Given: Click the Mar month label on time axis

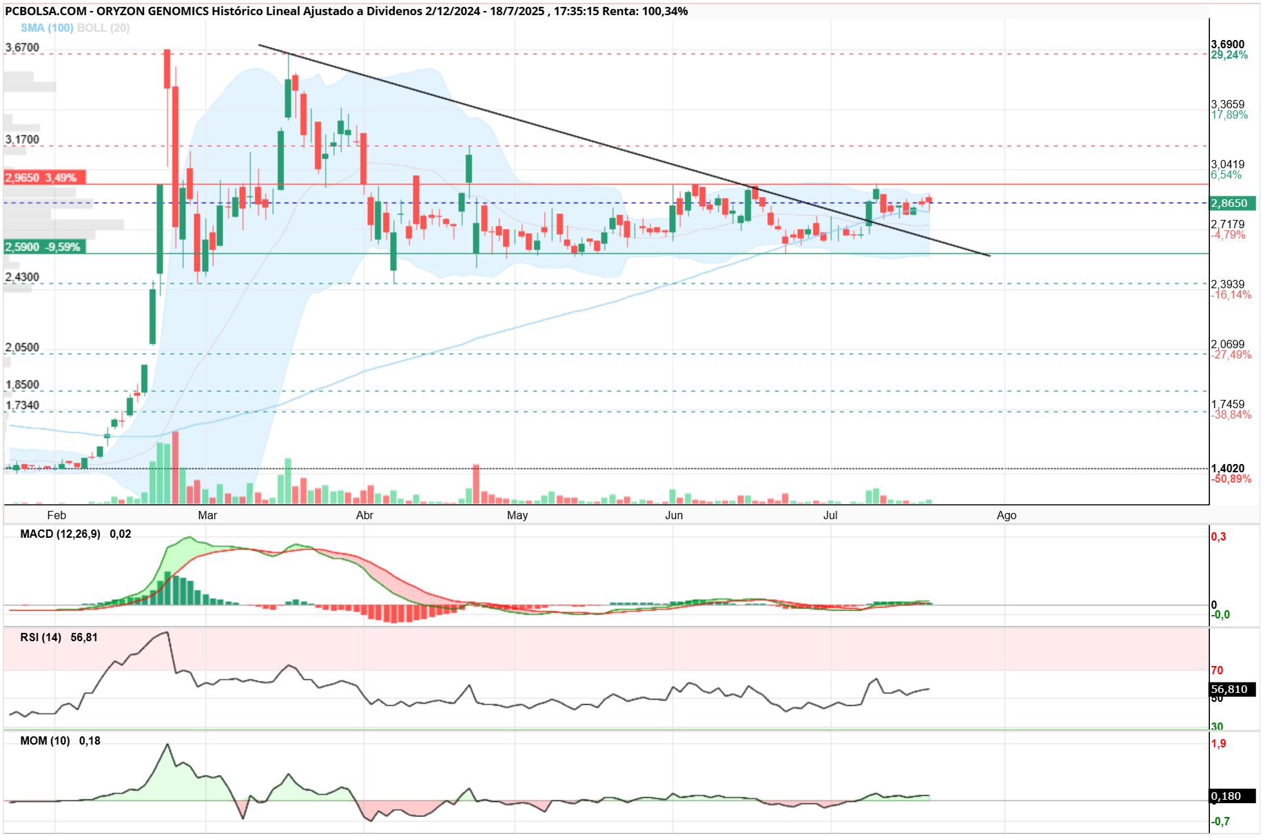Looking at the screenshot, I should 207,516.
